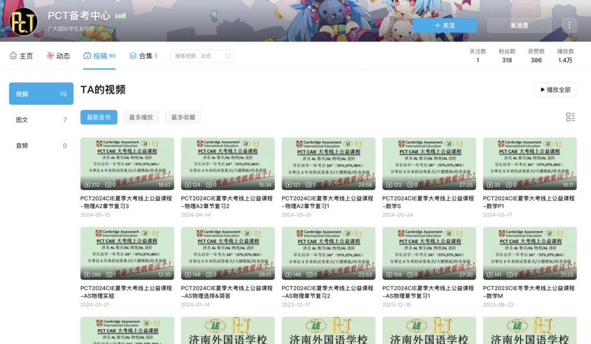This screenshot has width=591, height=344.
Task: Select 视频 category in left sidebar
Action: tap(41, 94)
